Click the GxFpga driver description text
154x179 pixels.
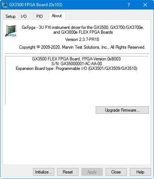click(x=83, y=30)
